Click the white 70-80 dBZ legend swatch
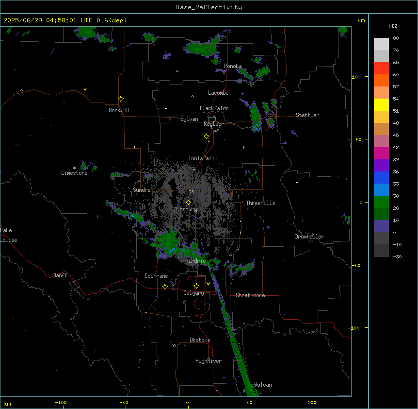The width and height of the screenshot is (418, 409). 381,44
